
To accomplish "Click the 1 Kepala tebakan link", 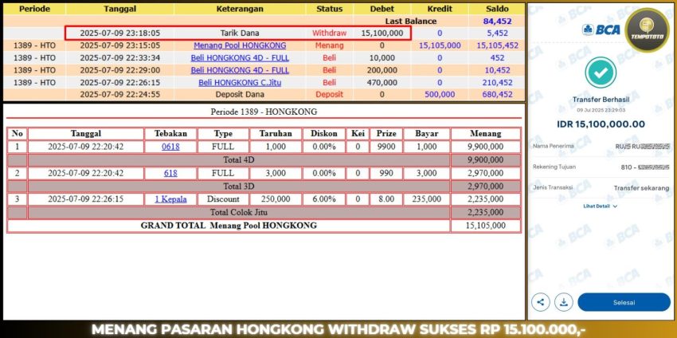I will click(x=170, y=198).
